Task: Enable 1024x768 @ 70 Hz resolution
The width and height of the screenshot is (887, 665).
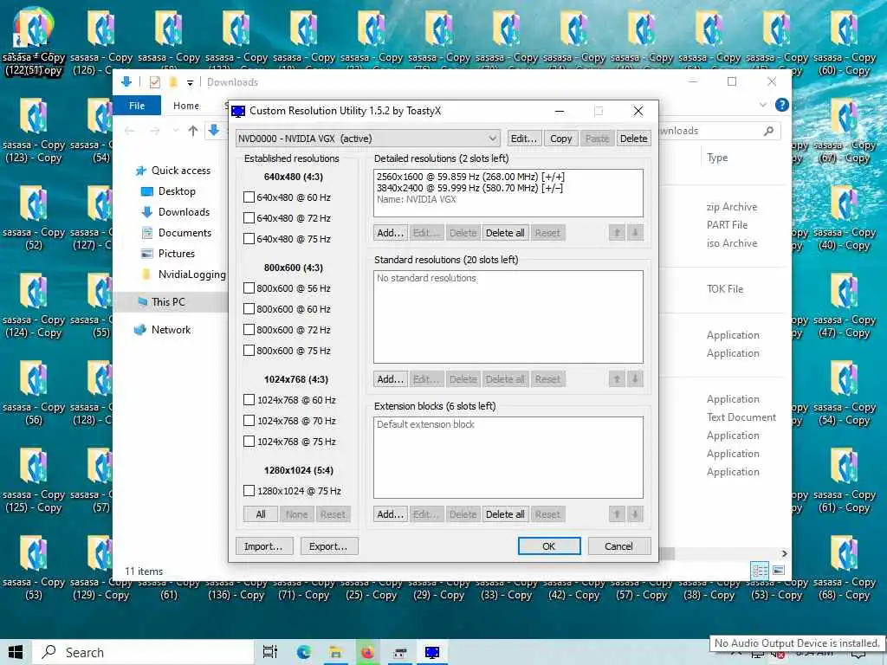Action: (249, 421)
